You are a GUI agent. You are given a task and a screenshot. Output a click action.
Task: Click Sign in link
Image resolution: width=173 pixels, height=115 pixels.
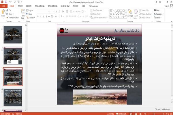167,6
